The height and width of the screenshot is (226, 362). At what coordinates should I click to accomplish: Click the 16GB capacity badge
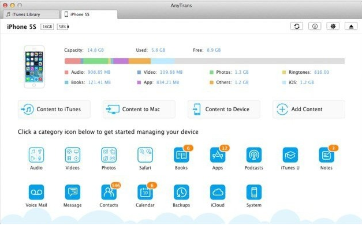pos(47,27)
